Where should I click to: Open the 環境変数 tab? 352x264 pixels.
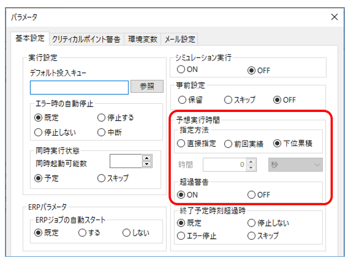point(143,39)
